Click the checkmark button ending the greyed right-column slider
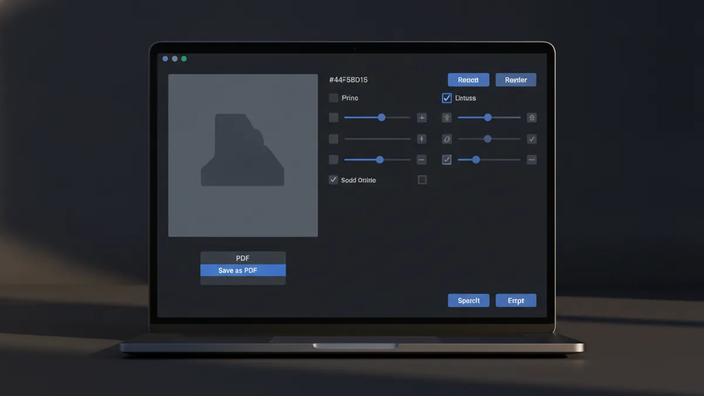 click(532, 139)
